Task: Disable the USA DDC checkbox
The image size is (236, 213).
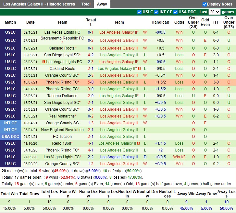Action: point(176,12)
